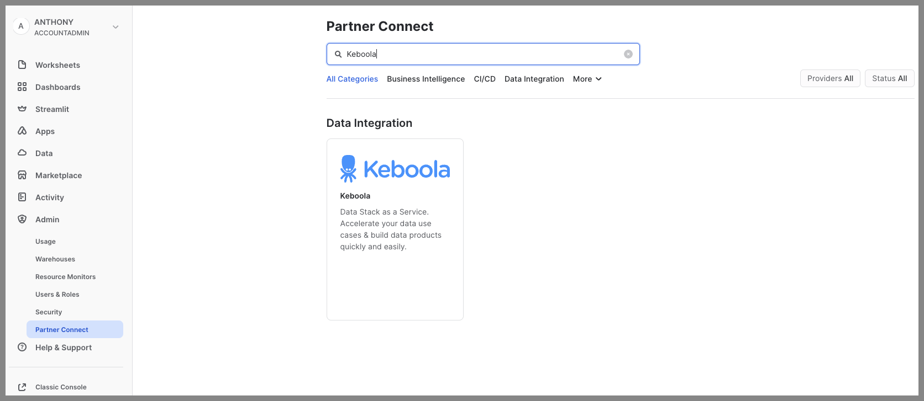This screenshot has height=401, width=924.
Task: Open the Classic Console link
Action: click(61, 387)
